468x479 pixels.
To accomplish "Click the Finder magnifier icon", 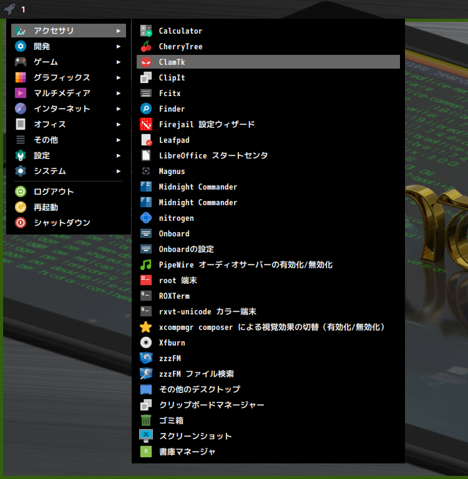I will [x=146, y=109].
